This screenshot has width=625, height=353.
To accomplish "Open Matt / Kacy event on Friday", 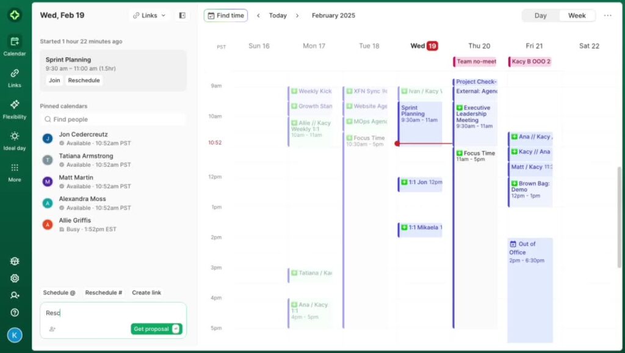I will pos(530,169).
